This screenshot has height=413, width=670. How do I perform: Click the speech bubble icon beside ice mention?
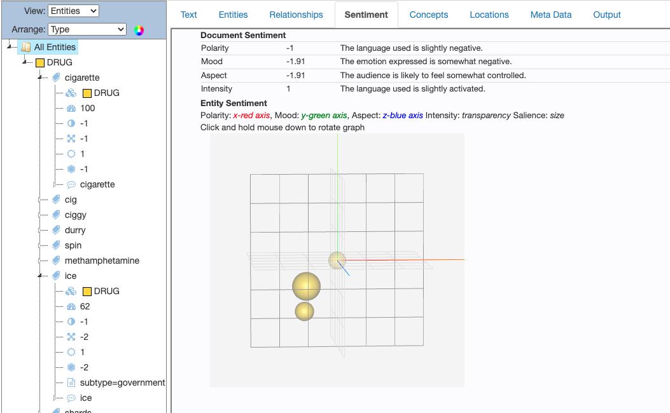(71, 398)
